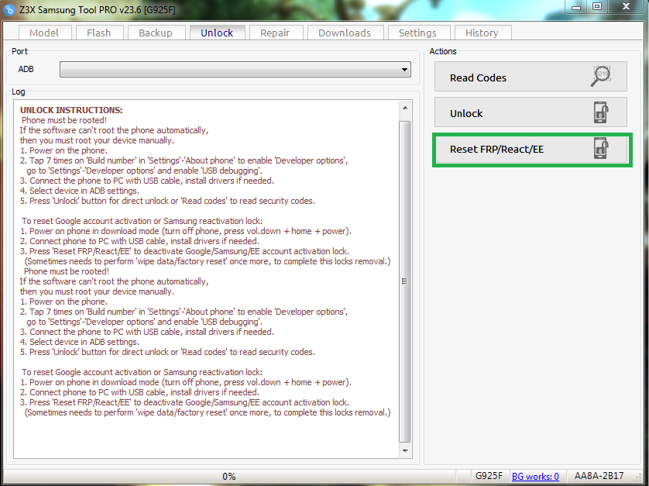Go to the Repair tab
The width and height of the screenshot is (649, 486).
pyautogui.click(x=275, y=33)
